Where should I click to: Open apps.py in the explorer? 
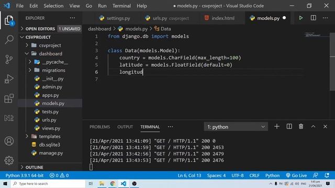click(x=50, y=95)
